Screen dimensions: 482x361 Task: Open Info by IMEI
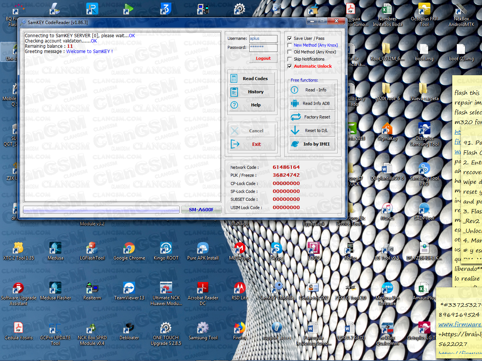(312, 144)
